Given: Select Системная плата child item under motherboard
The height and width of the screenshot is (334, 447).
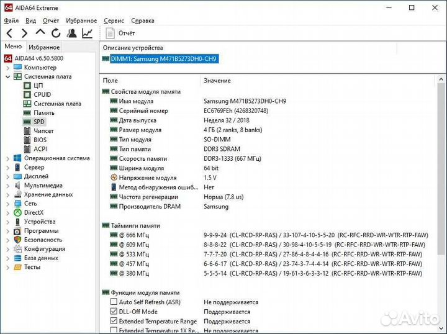Looking at the screenshot, I should (x=52, y=104).
